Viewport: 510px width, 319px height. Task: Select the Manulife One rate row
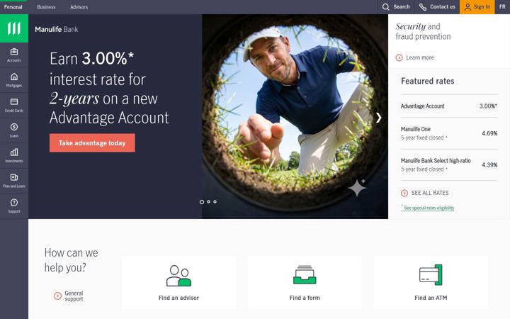click(449, 133)
